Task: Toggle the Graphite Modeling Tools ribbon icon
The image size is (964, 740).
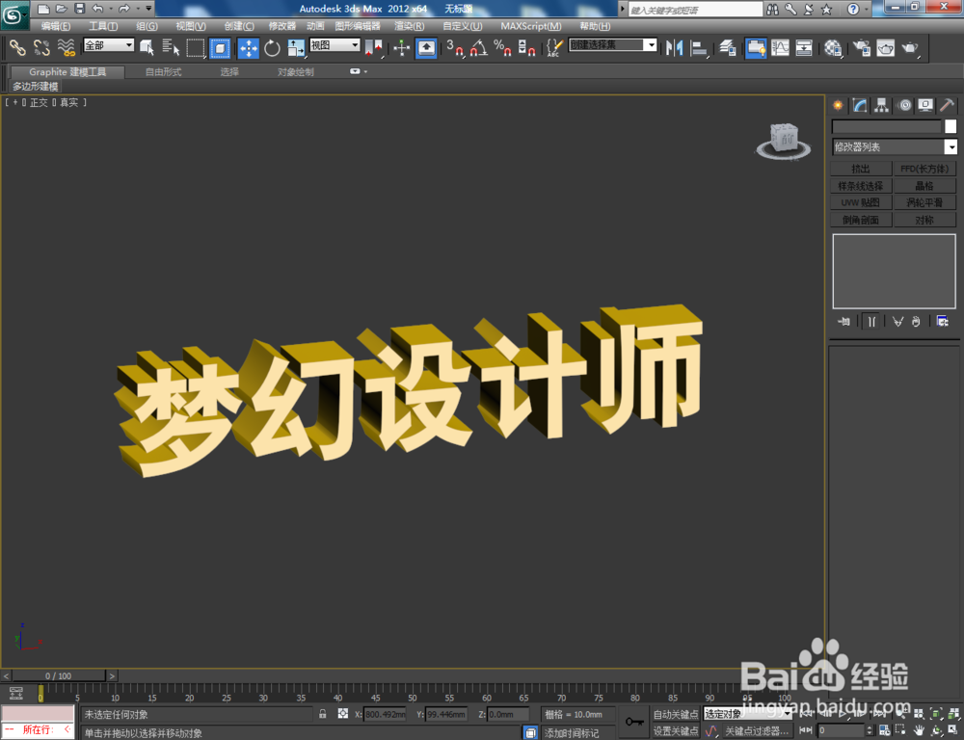Action: (x=756, y=47)
